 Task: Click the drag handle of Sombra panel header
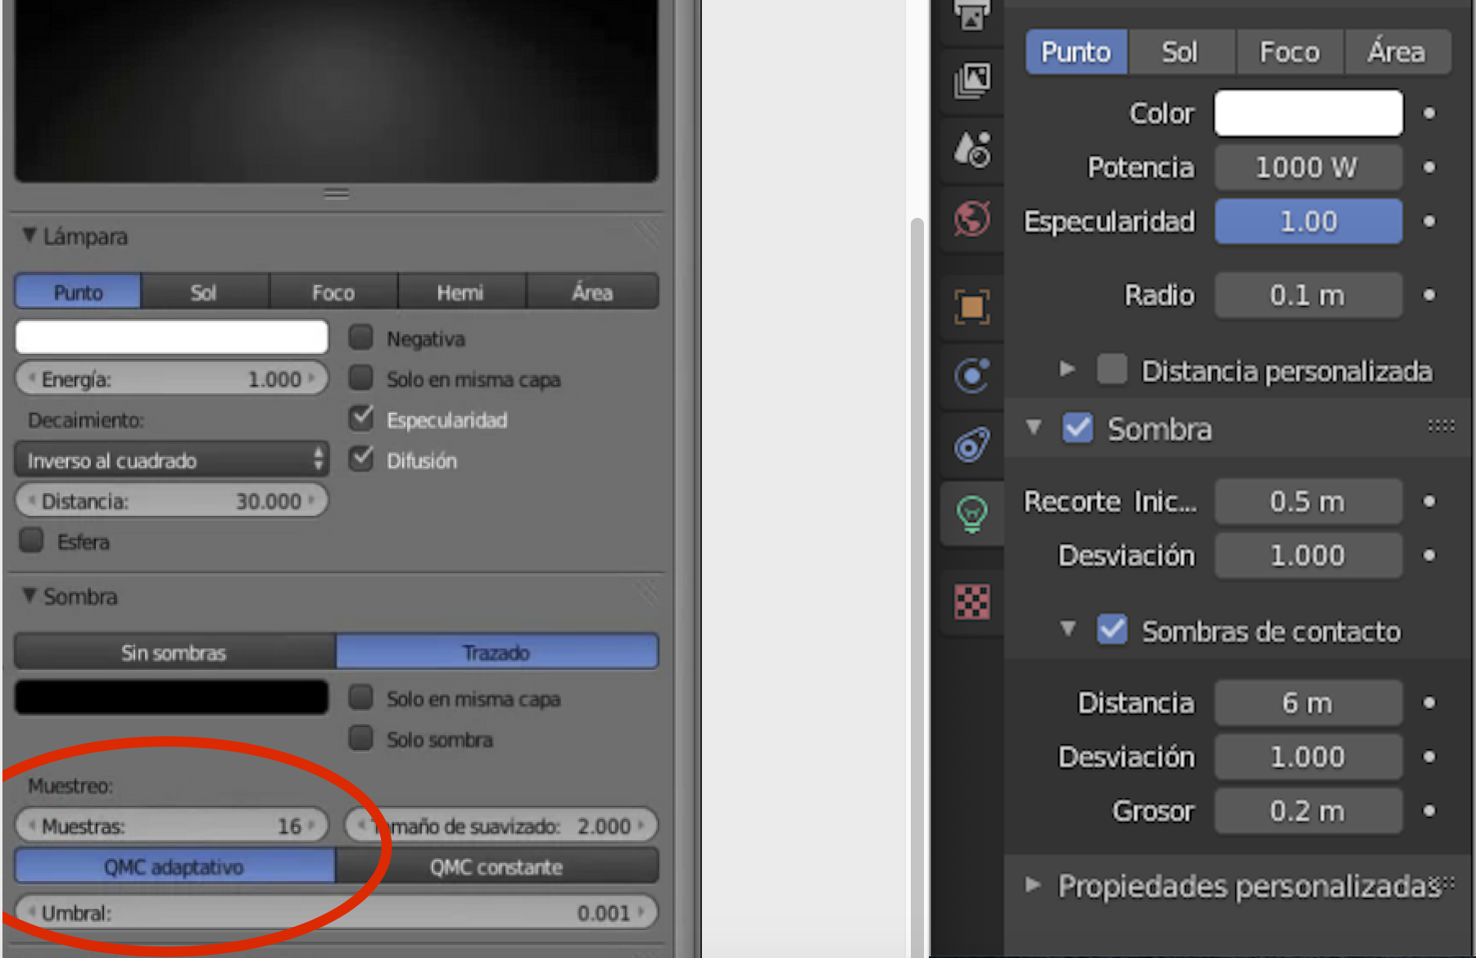tap(1441, 426)
